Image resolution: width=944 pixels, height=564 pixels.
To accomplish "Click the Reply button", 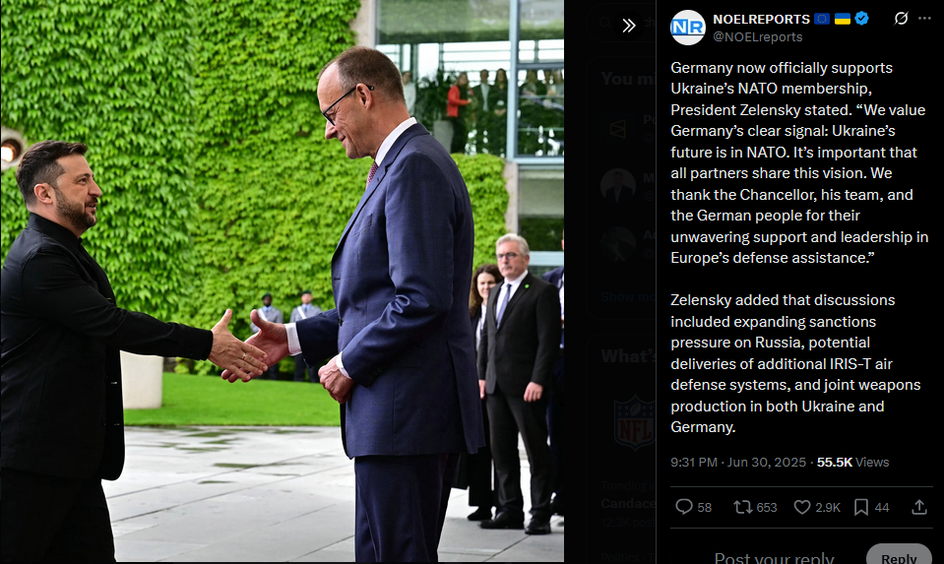I will click(x=899, y=557).
